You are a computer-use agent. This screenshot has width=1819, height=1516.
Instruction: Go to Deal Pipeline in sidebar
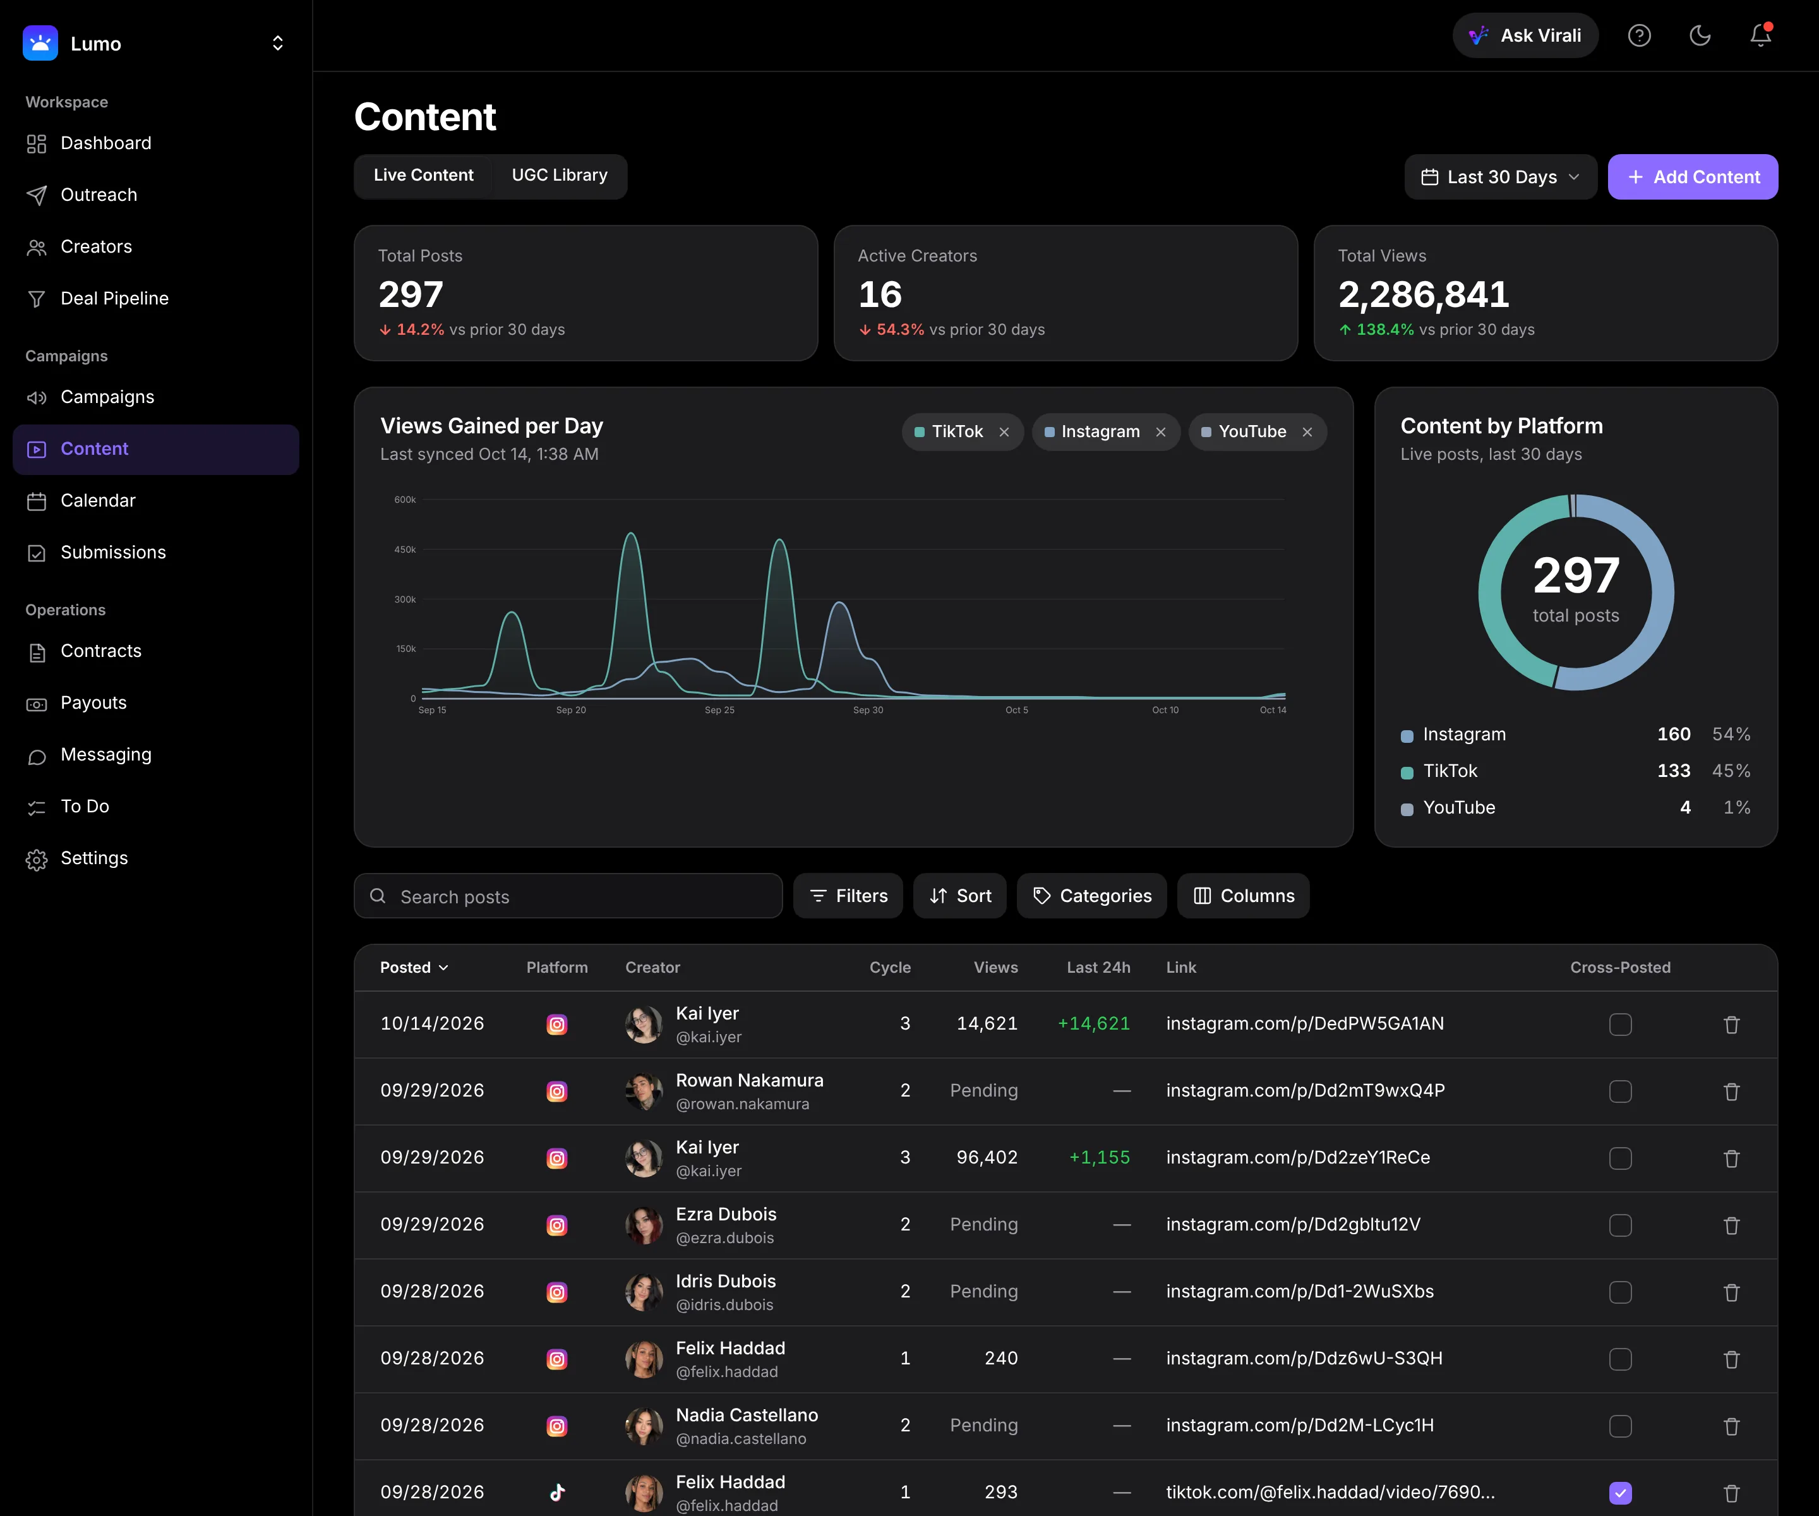tap(156, 299)
